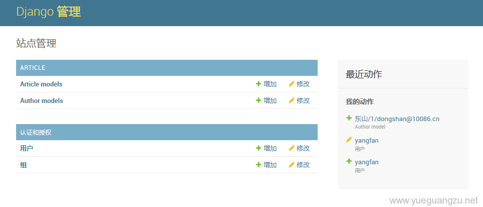Click the 认证和授权 section header

click(x=36, y=132)
